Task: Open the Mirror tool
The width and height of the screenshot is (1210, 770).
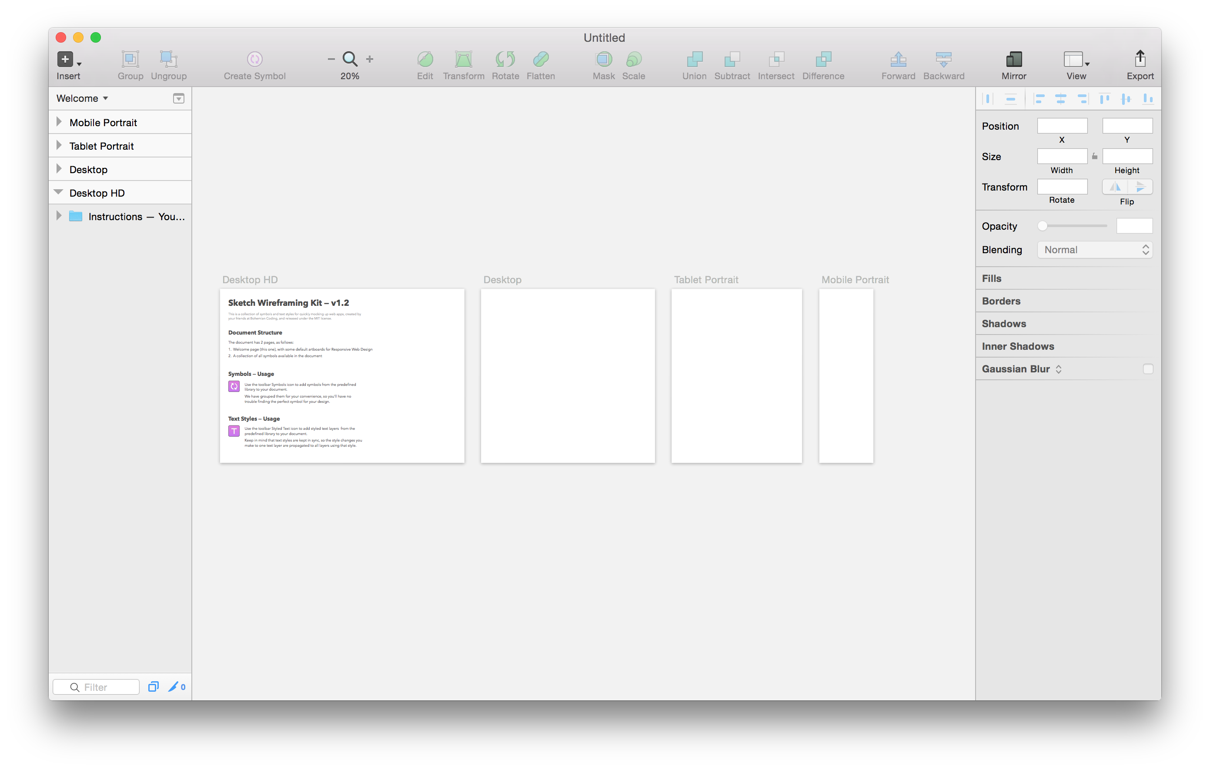Action: tap(1013, 59)
